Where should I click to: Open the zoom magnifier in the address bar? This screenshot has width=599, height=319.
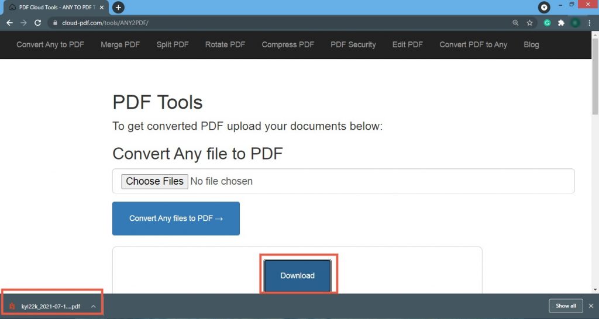click(515, 23)
